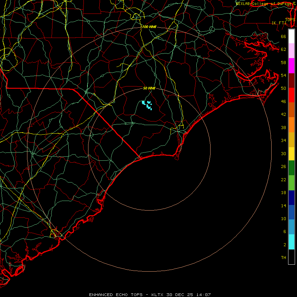Click the orange 42 kft legend swatch
The width and height of the screenshot is (297, 297).
click(x=291, y=125)
